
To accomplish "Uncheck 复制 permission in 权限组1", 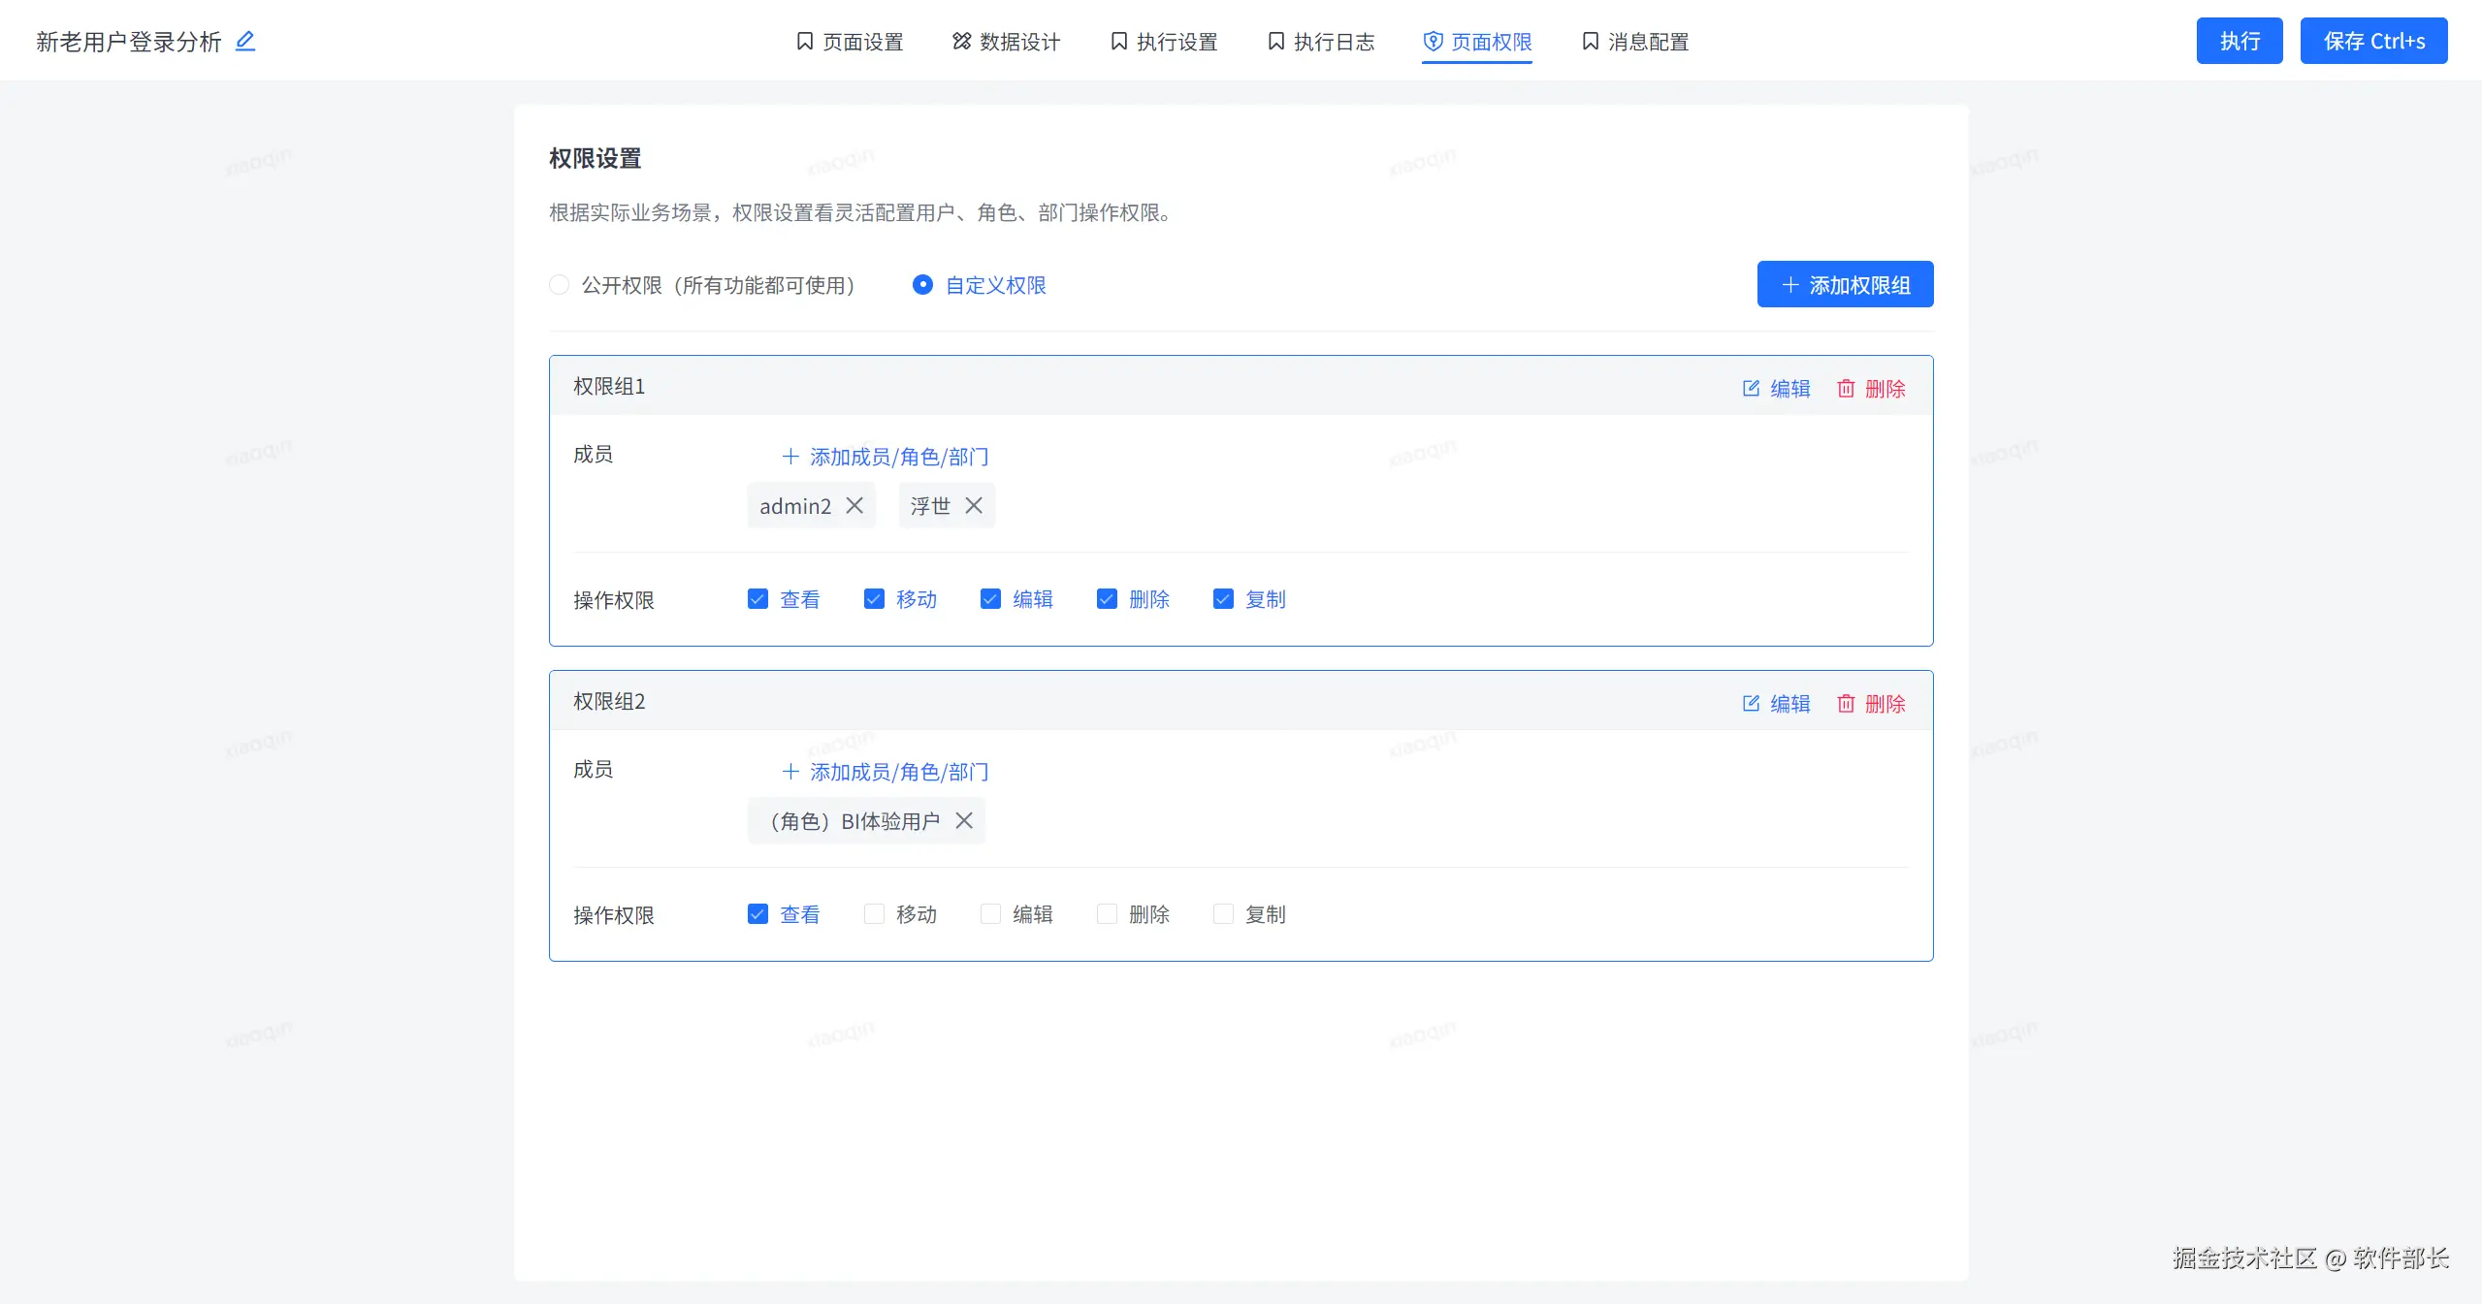I will pyautogui.click(x=1223, y=598).
